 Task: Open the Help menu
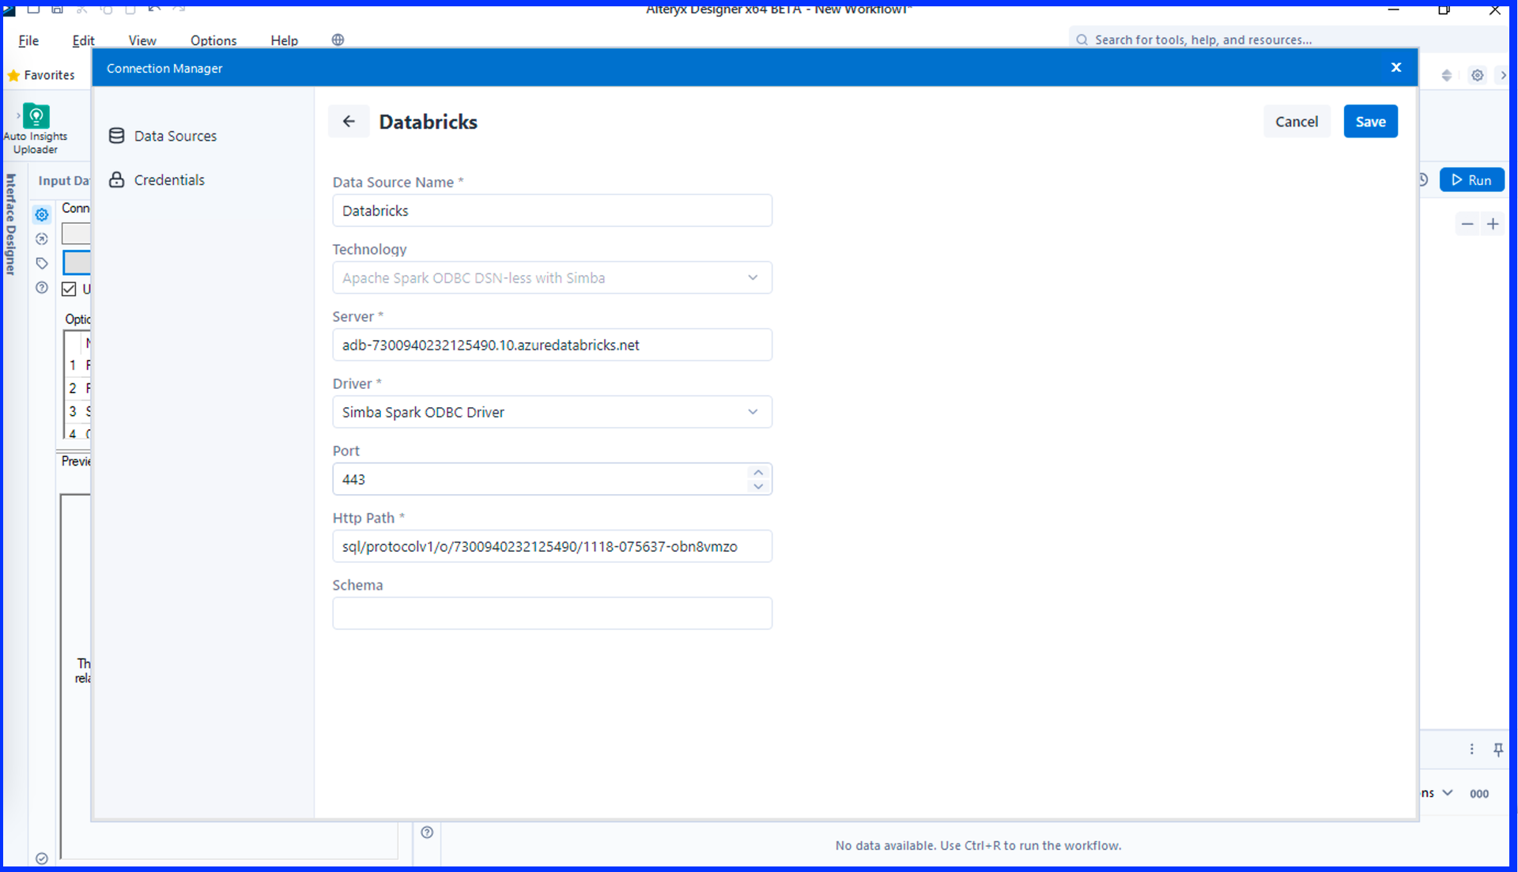[284, 40]
